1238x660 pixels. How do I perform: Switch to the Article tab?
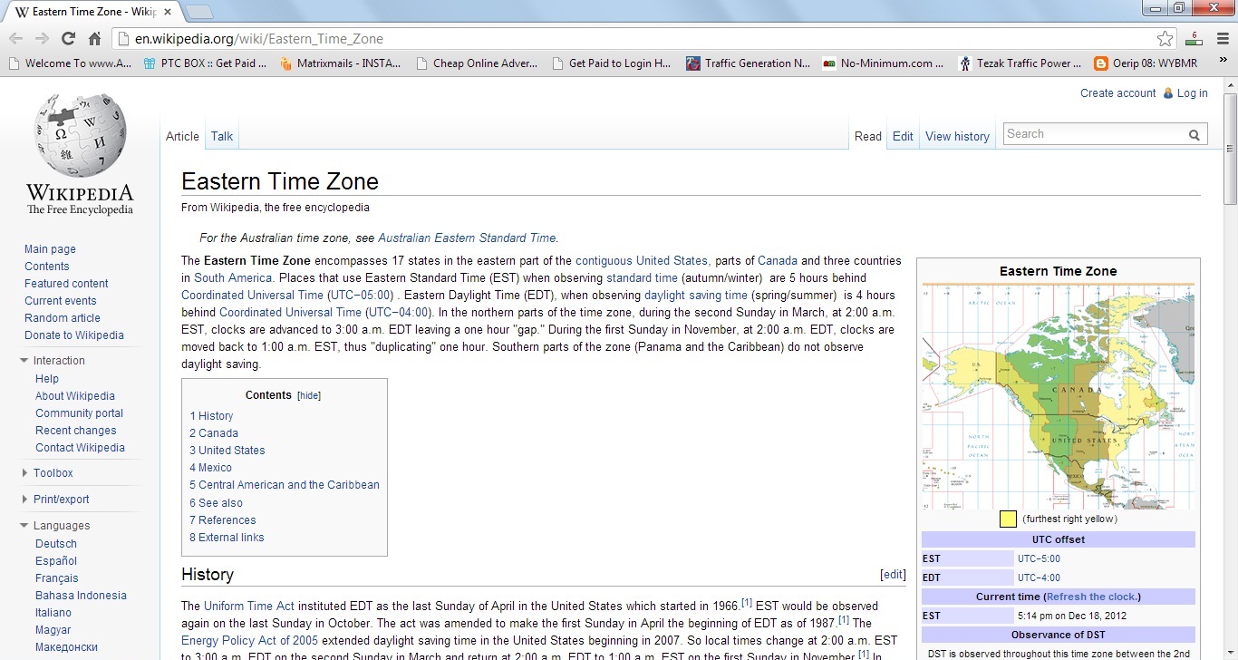pyautogui.click(x=182, y=136)
